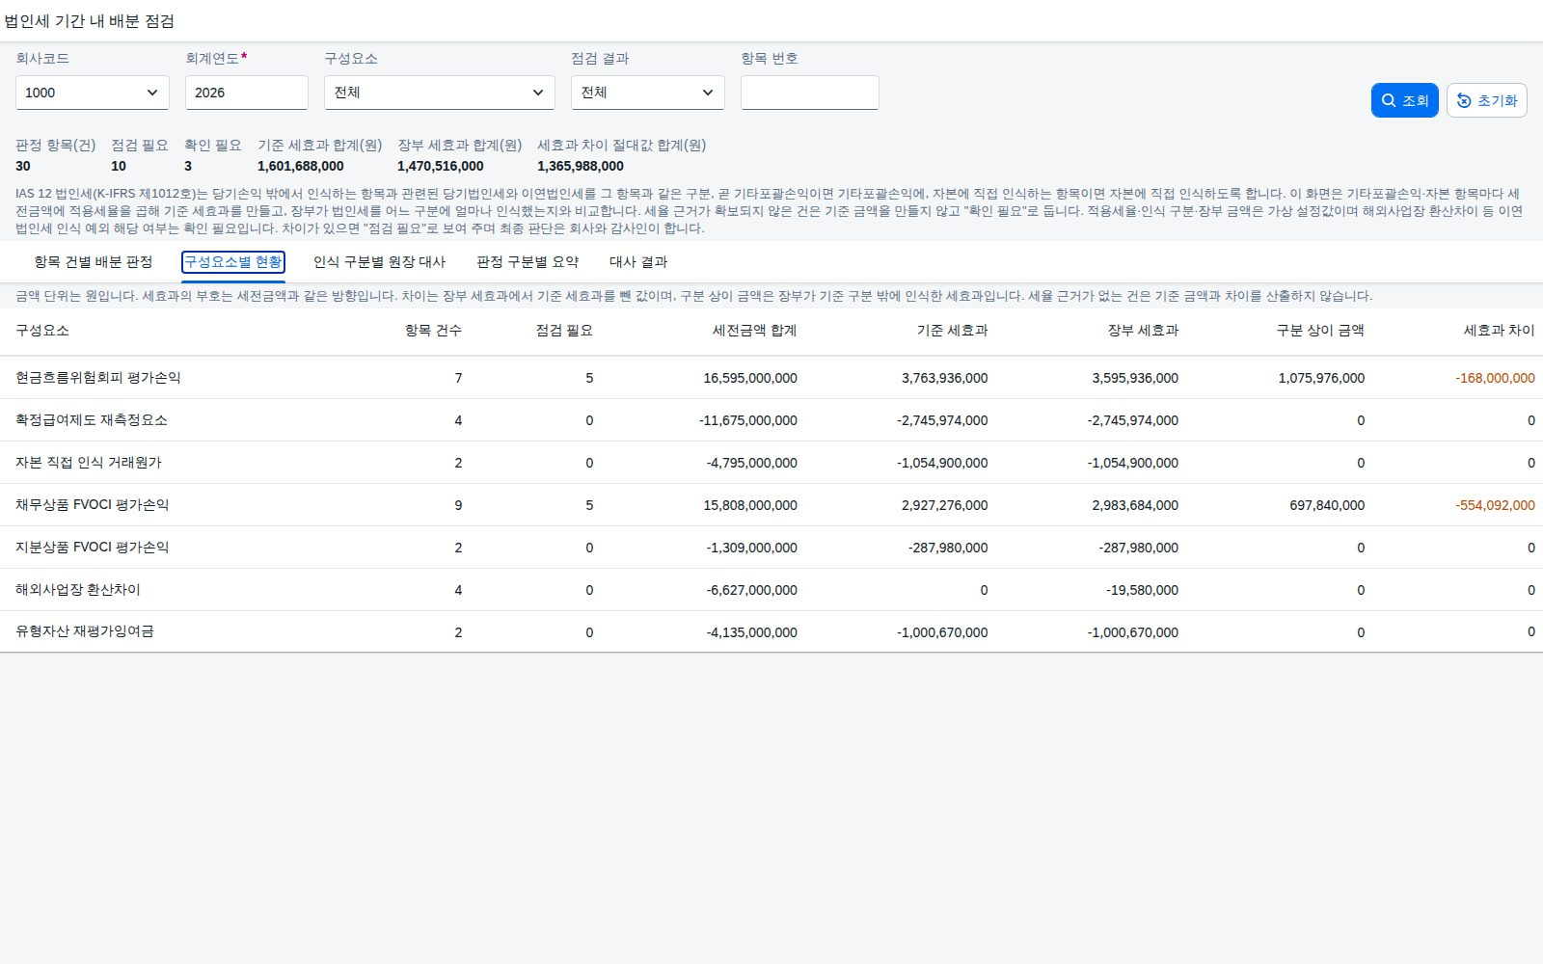Open the 점검 결과 dropdown
Image resolution: width=1543 pixels, height=964 pixels.
click(x=648, y=93)
